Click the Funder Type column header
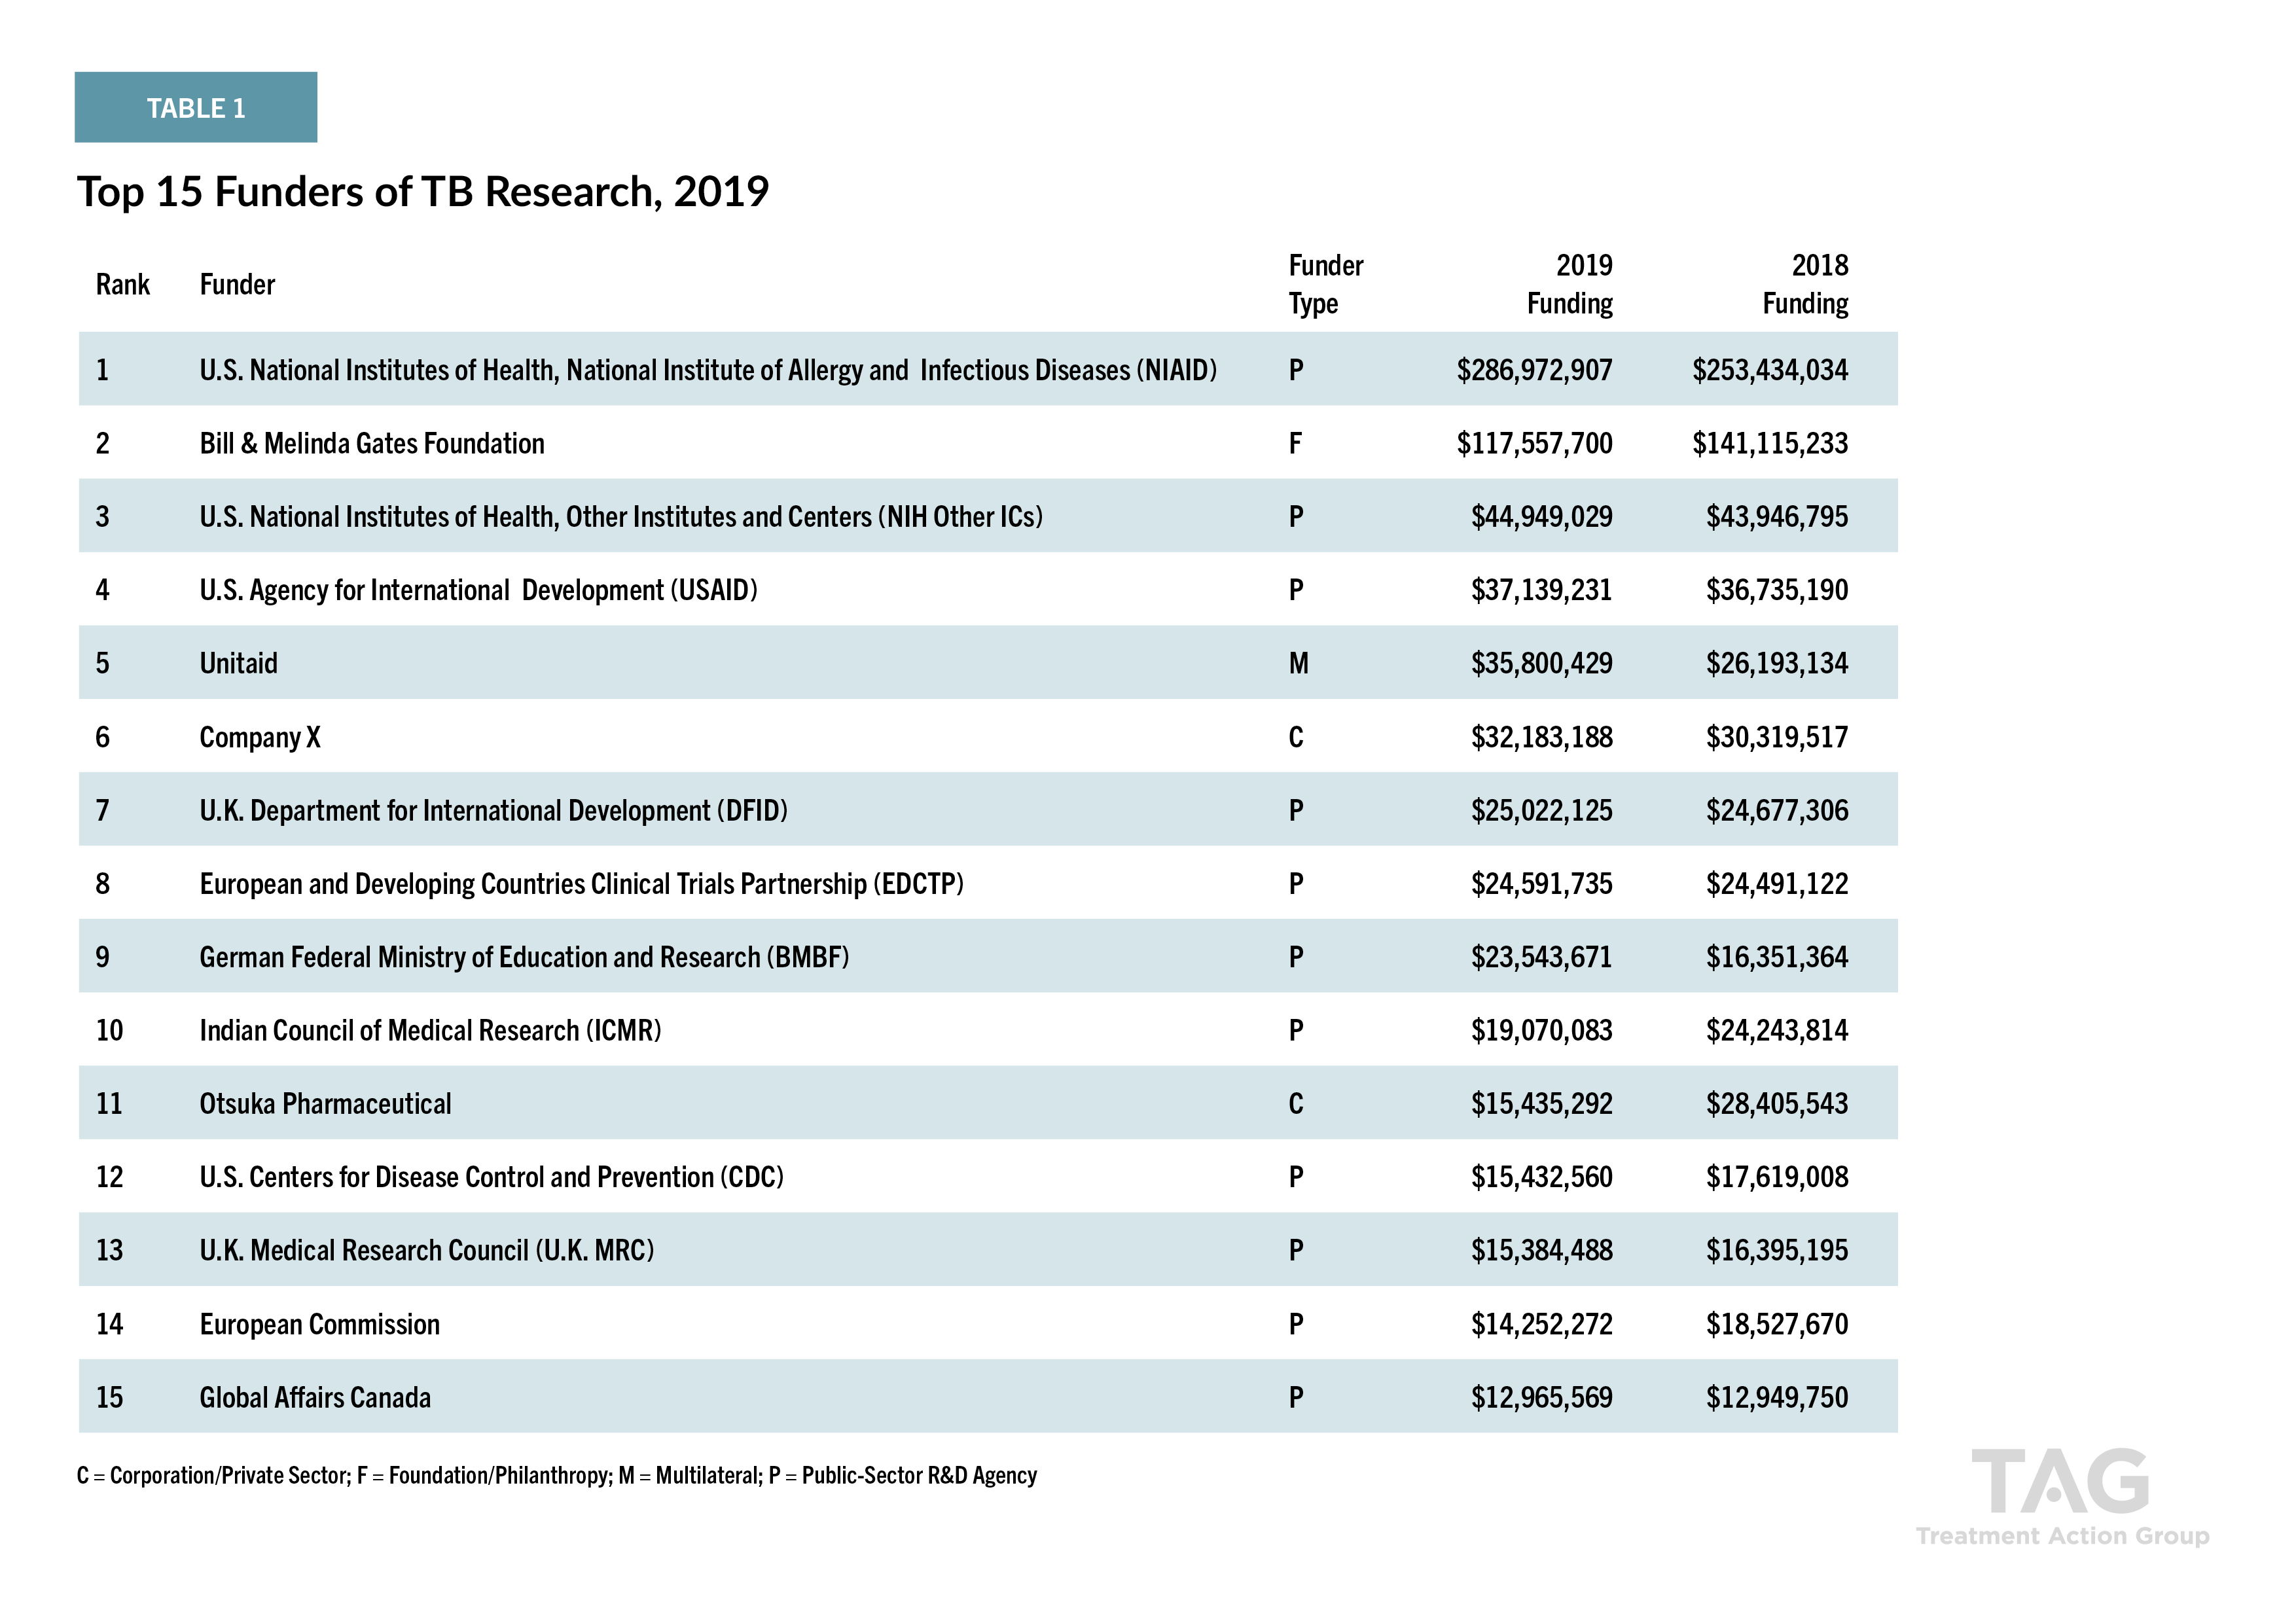This screenshot has height=1623, width=2296. pos(1326,285)
